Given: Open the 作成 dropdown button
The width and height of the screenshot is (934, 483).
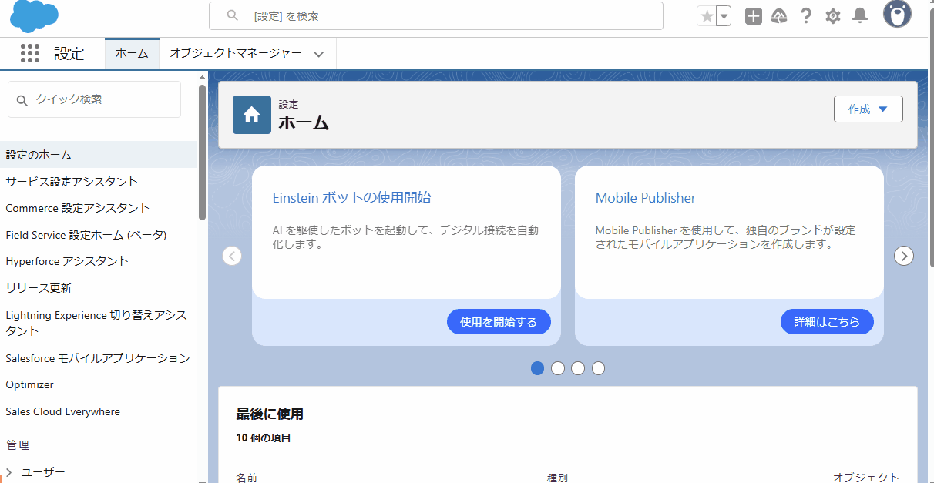Looking at the screenshot, I should pyautogui.click(x=868, y=109).
